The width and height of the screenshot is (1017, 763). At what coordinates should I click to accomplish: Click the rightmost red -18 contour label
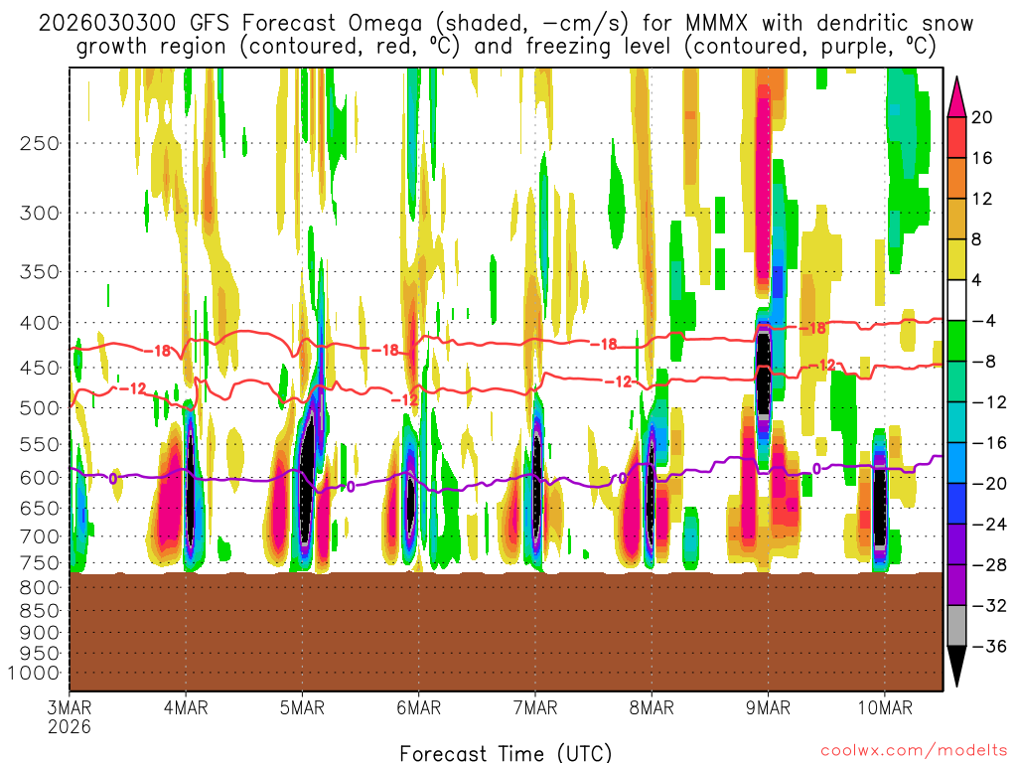click(x=812, y=329)
